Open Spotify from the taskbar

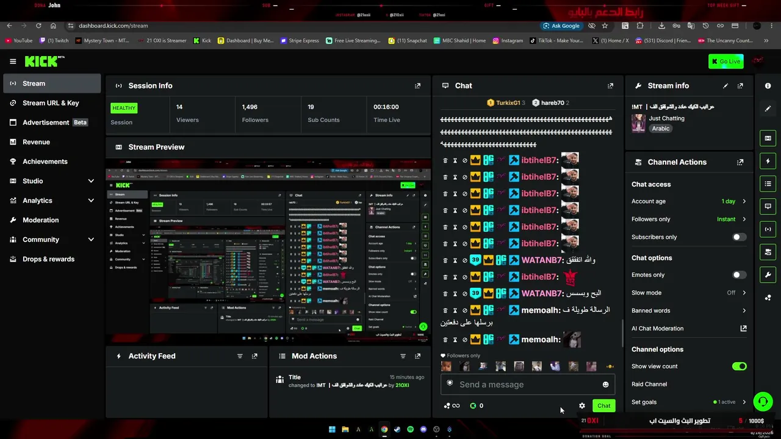click(x=410, y=429)
